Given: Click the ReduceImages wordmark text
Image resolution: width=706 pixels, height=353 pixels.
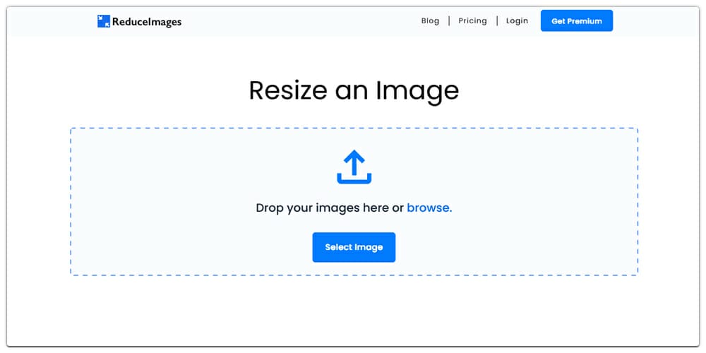Looking at the screenshot, I should tap(147, 22).
